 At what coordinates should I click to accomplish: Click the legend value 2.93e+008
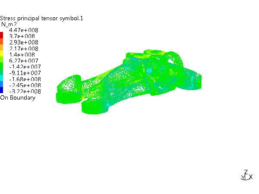click(24, 42)
